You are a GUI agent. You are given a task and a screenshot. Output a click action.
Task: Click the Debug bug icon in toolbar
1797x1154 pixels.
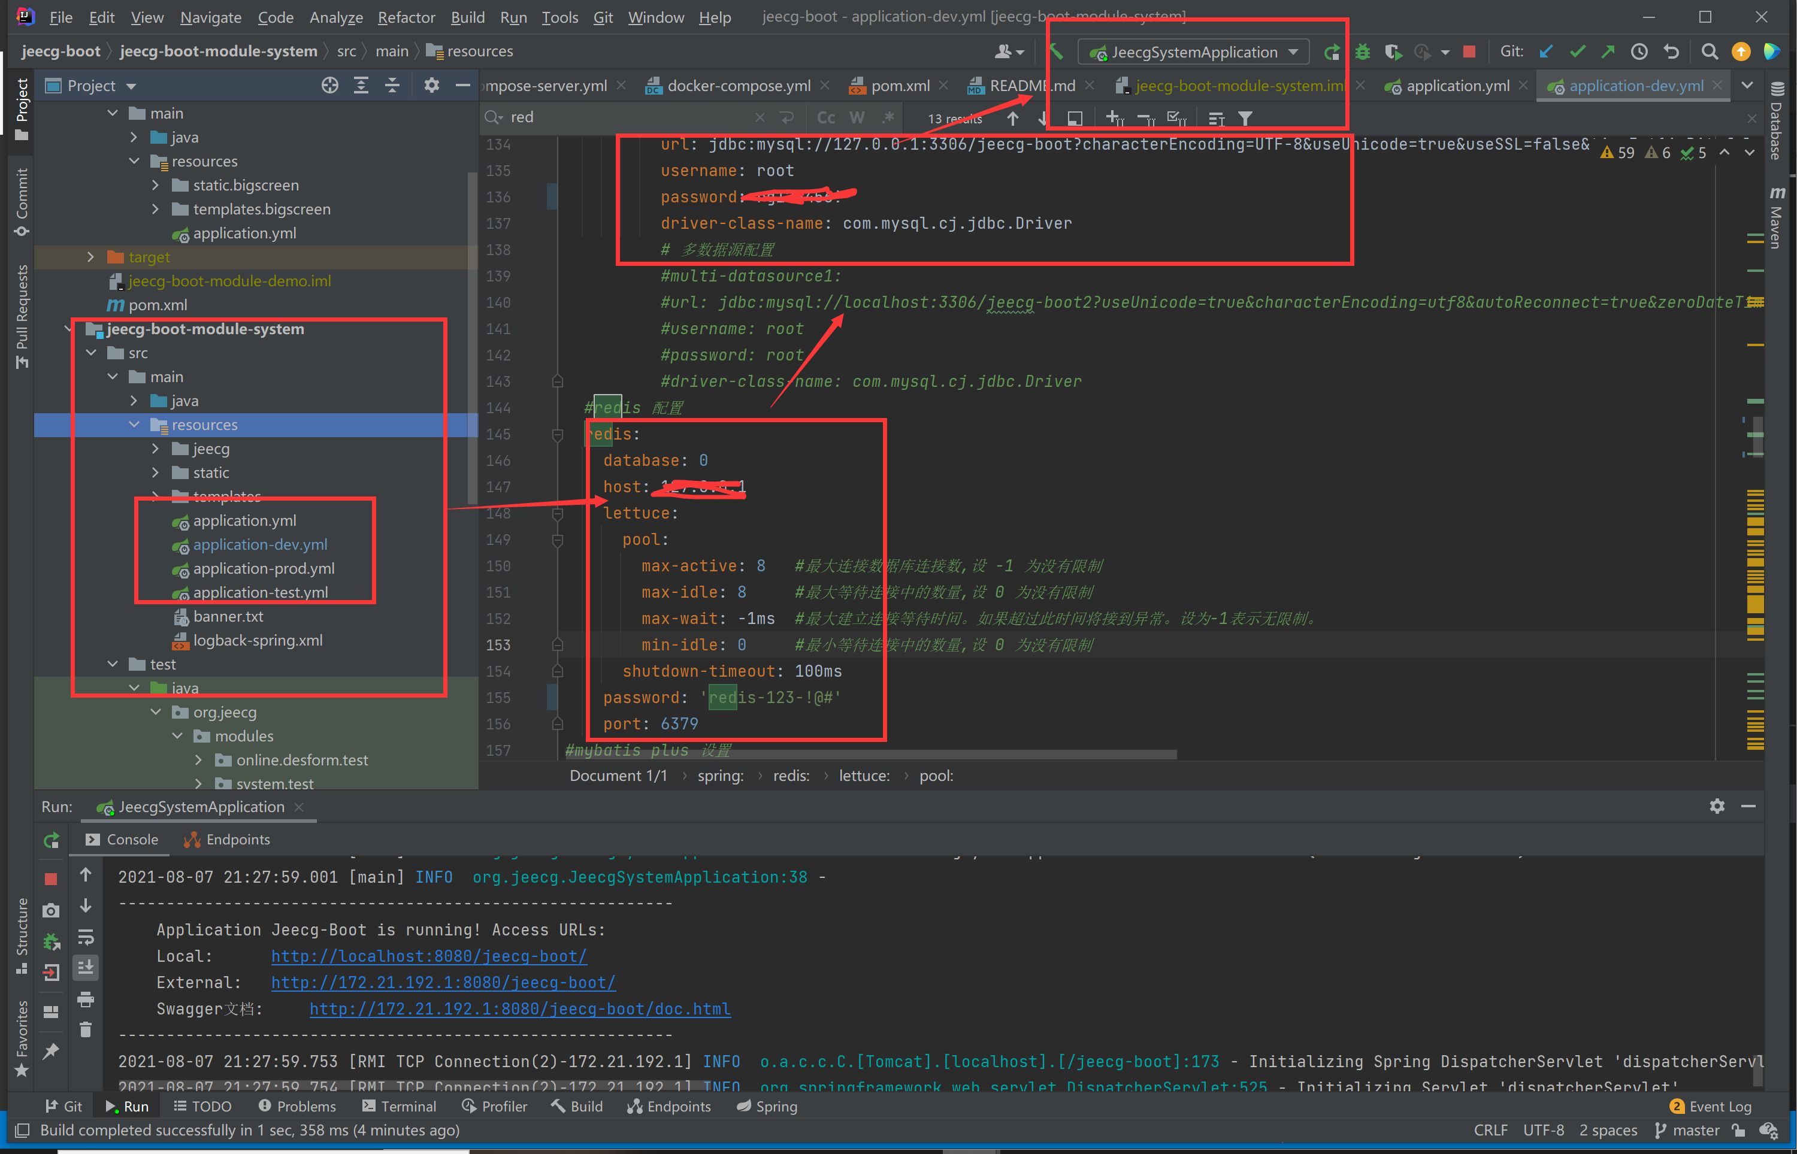(1362, 52)
